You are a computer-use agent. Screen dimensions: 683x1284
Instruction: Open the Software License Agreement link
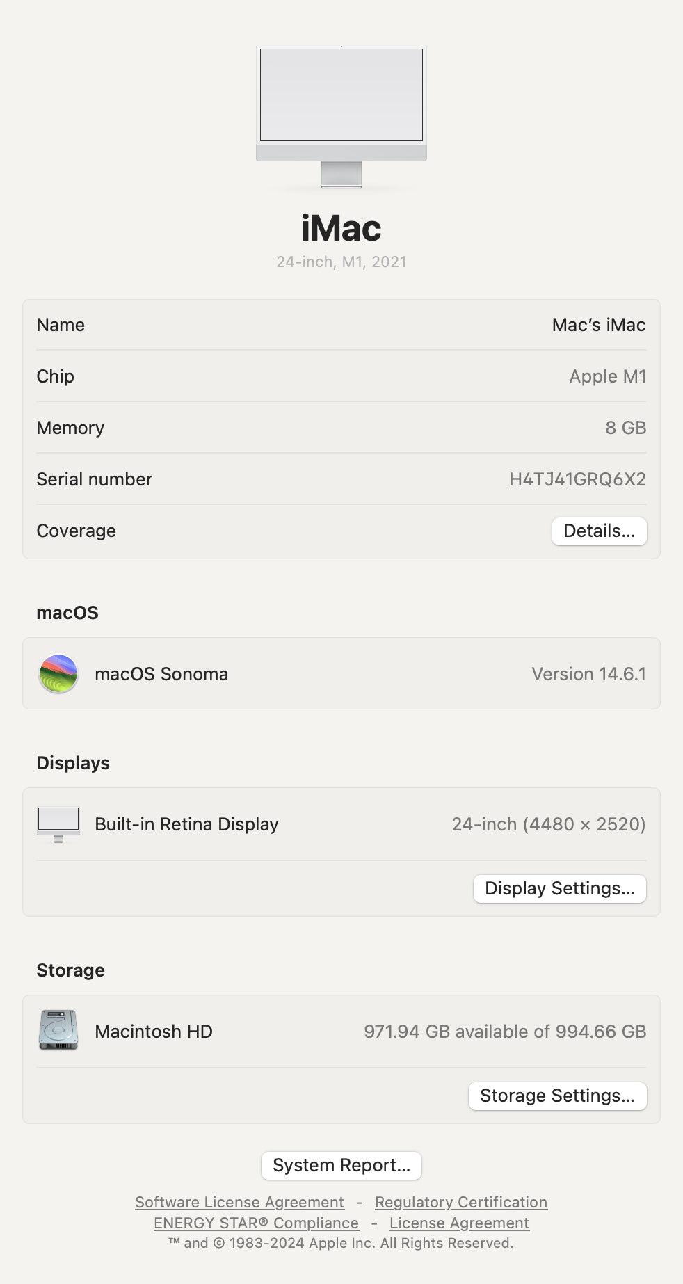tap(239, 1202)
